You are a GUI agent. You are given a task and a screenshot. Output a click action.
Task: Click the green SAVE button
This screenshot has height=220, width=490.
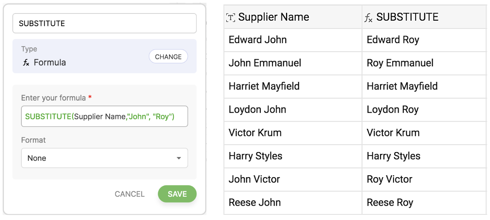(177, 194)
